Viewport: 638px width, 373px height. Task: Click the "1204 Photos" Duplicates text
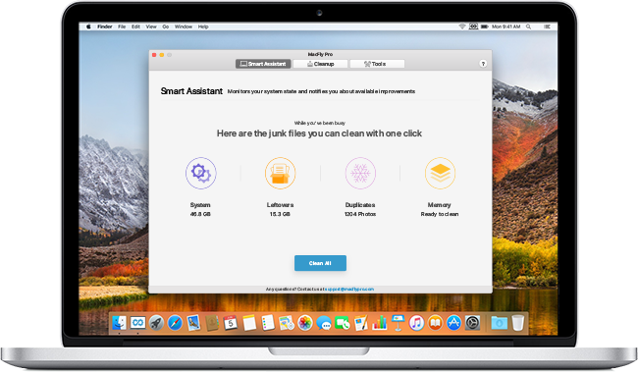coord(360,214)
